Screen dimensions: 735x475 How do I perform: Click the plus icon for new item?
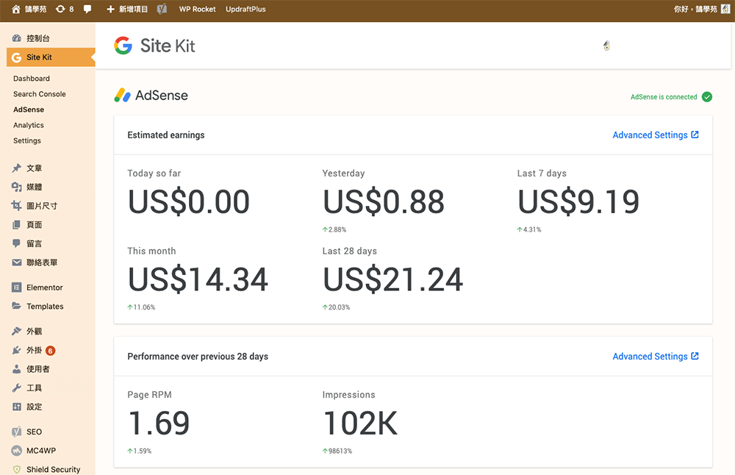pyautogui.click(x=111, y=9)
